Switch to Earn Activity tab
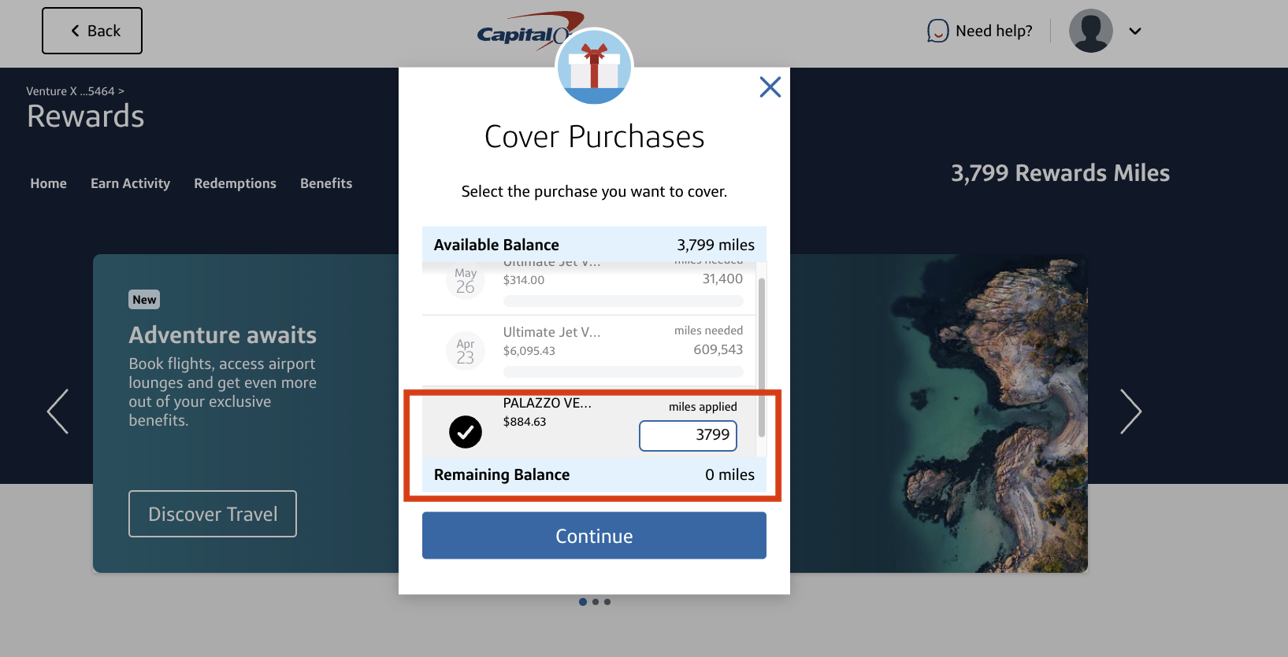 tap(130, 183)
